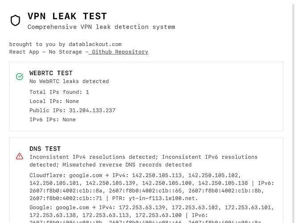Select the WEBRTC TEST heading

click(51, 73)
